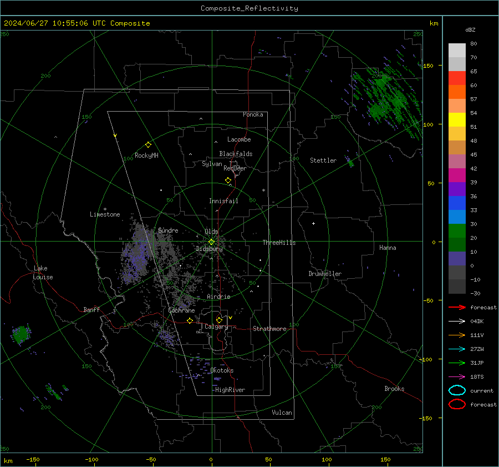Click the RedDeer city label
The image size is (499, 467).
(x=235, y=168)
